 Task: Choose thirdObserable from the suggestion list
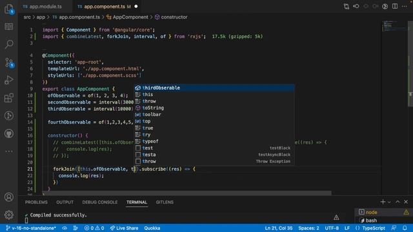214,88
